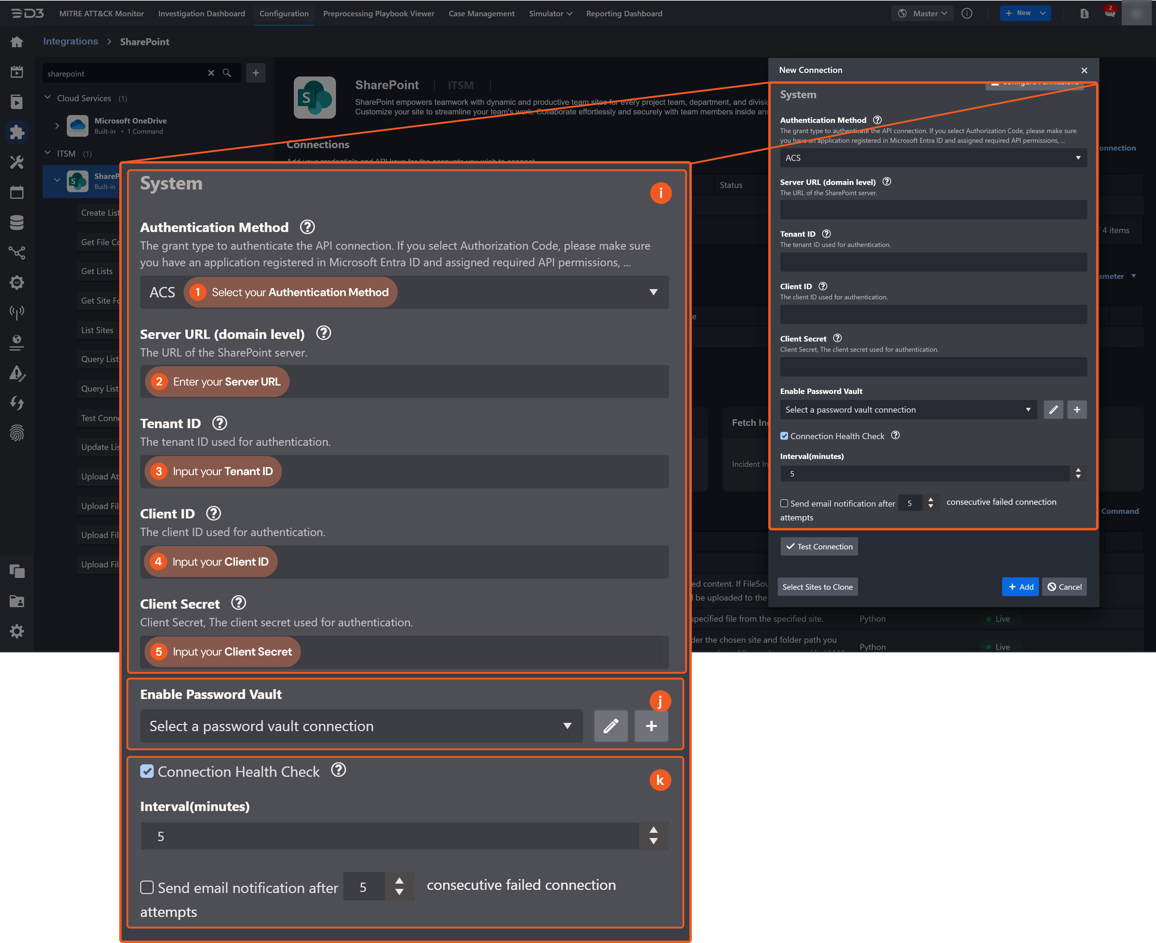Click the fingerprint icon in the left sidebar

click(x=17, y=433)
